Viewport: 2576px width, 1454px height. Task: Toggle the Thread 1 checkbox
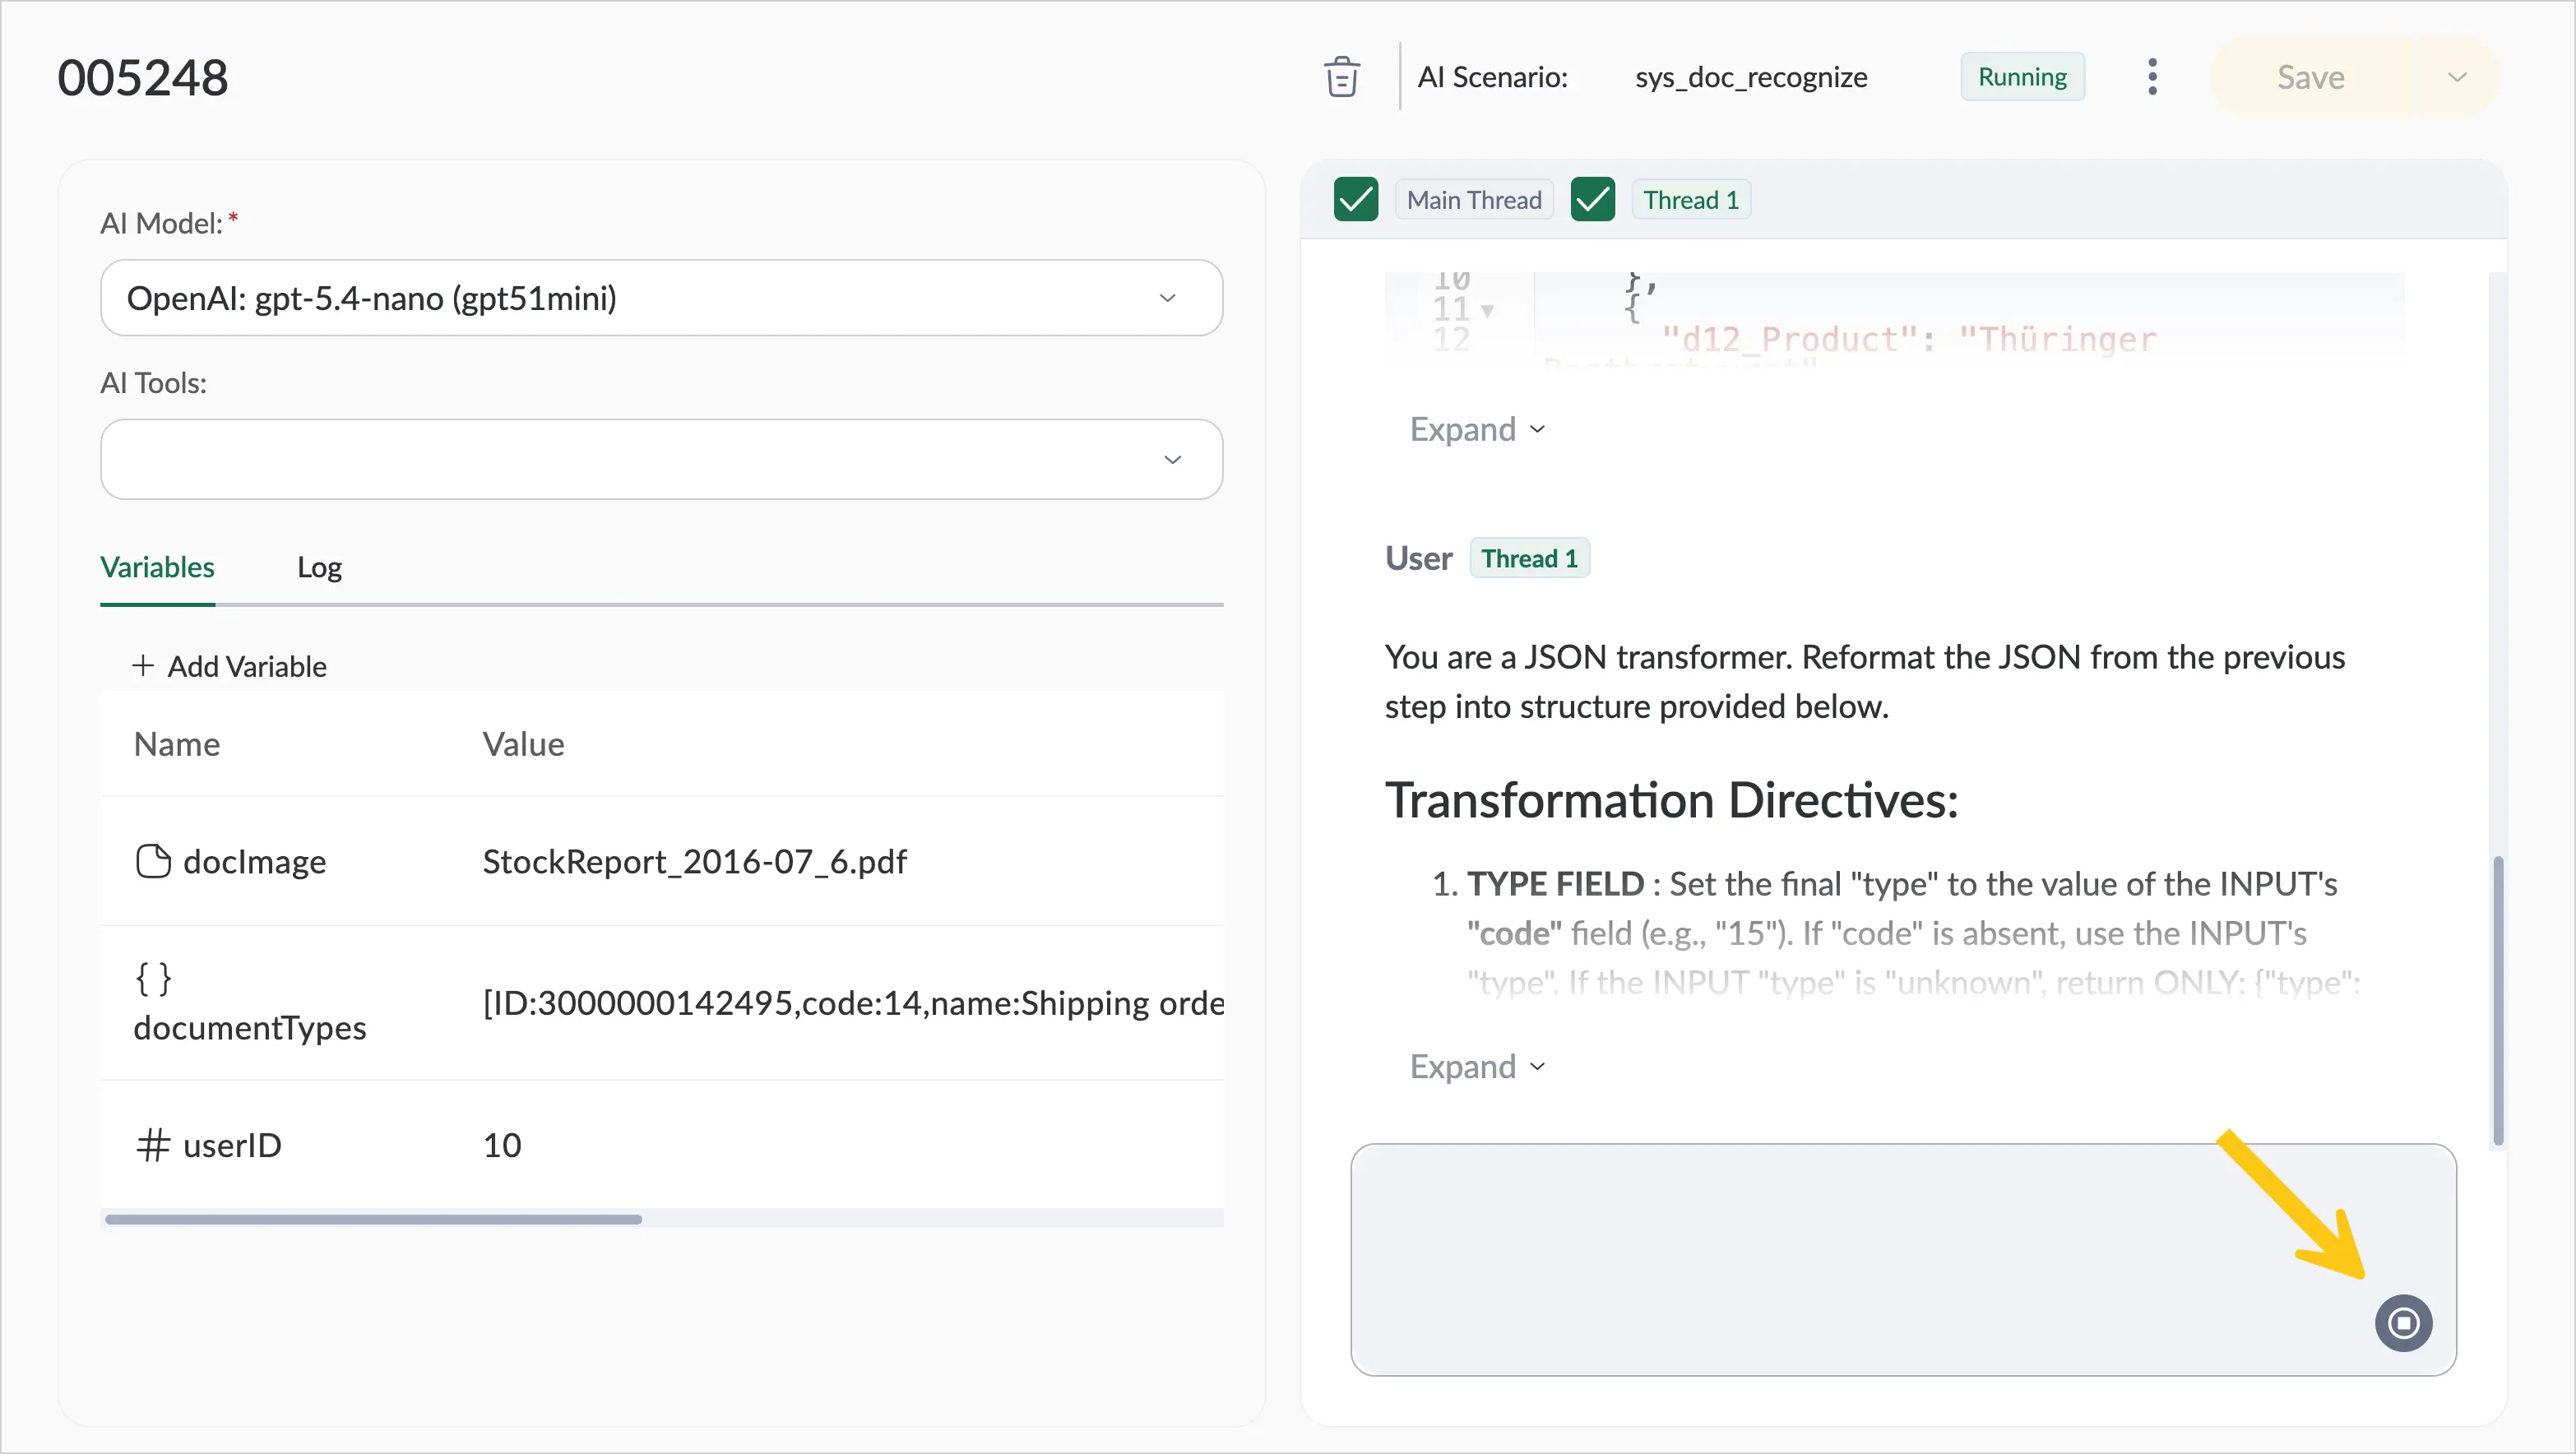coord(1593,199)
